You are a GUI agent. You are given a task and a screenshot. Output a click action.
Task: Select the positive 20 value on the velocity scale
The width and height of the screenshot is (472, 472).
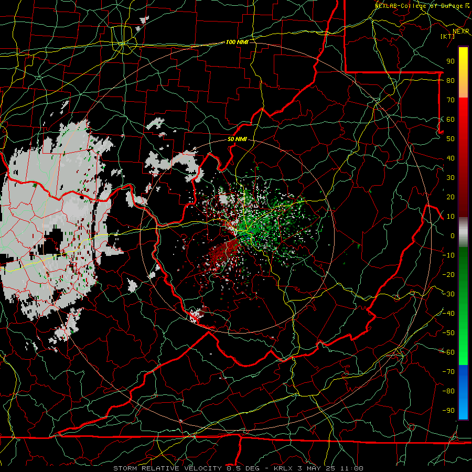click(x=450, y=197)
